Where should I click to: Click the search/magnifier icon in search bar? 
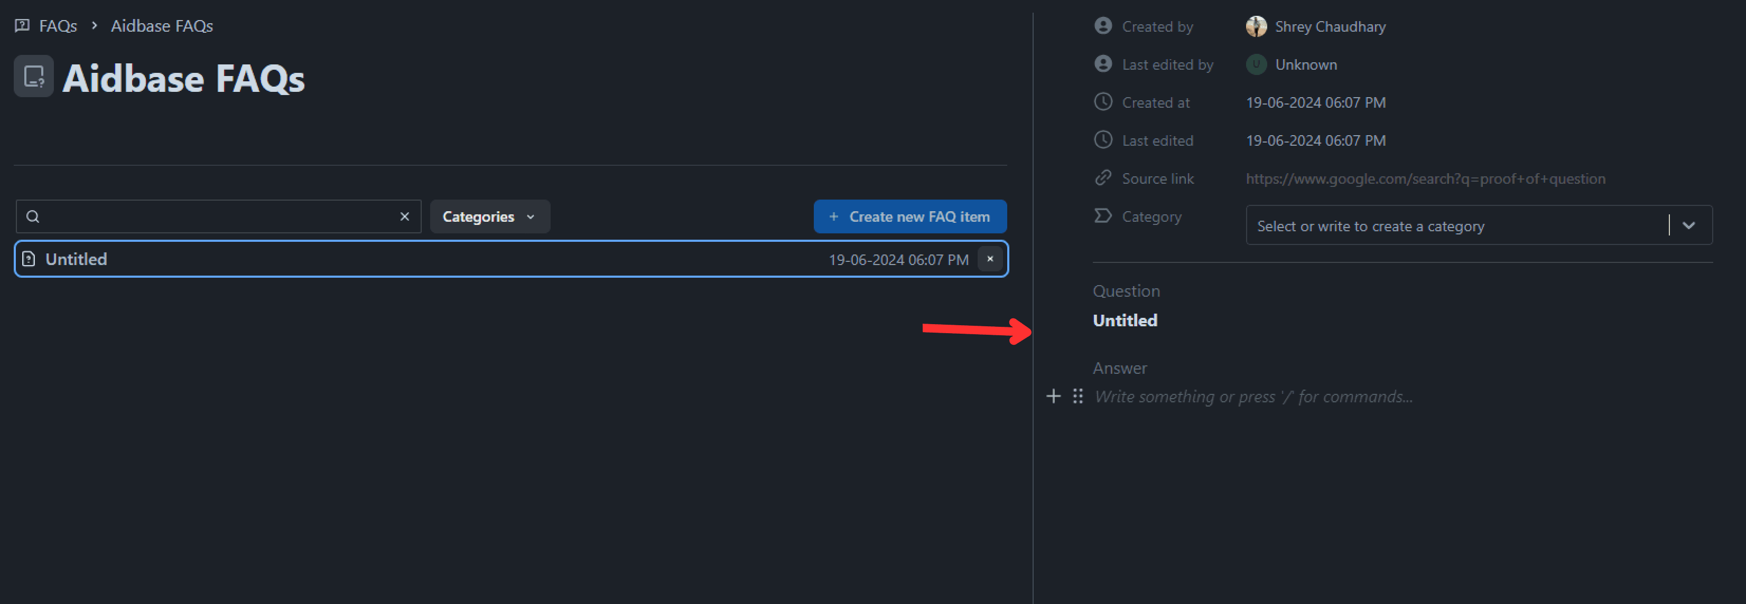tap(32, 217)
